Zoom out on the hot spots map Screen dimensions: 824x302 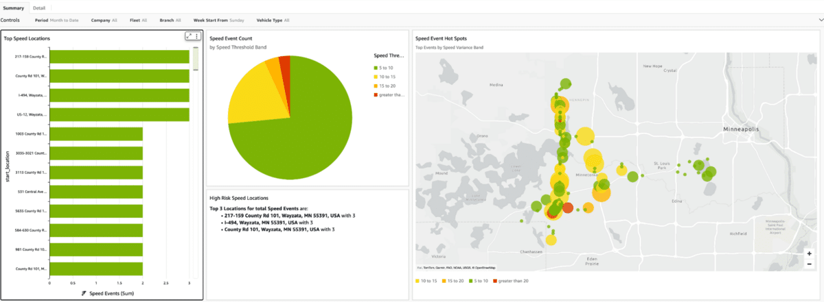[x=810, y=264]
